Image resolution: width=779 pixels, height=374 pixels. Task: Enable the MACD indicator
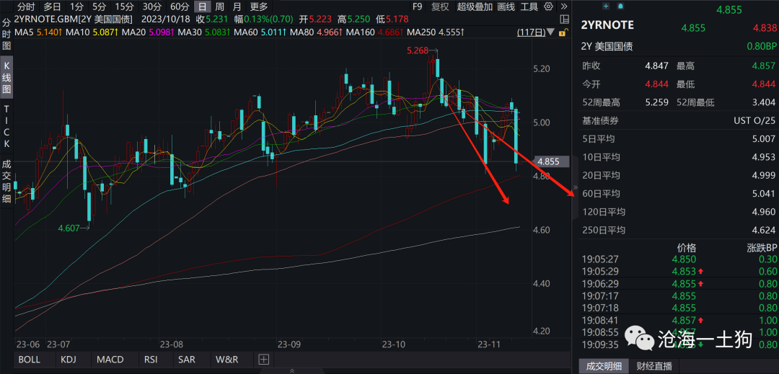pos(110,359)
